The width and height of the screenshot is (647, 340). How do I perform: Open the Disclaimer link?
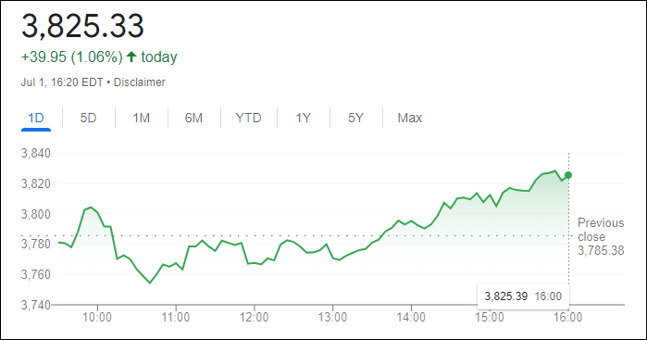tap(140, 82)
